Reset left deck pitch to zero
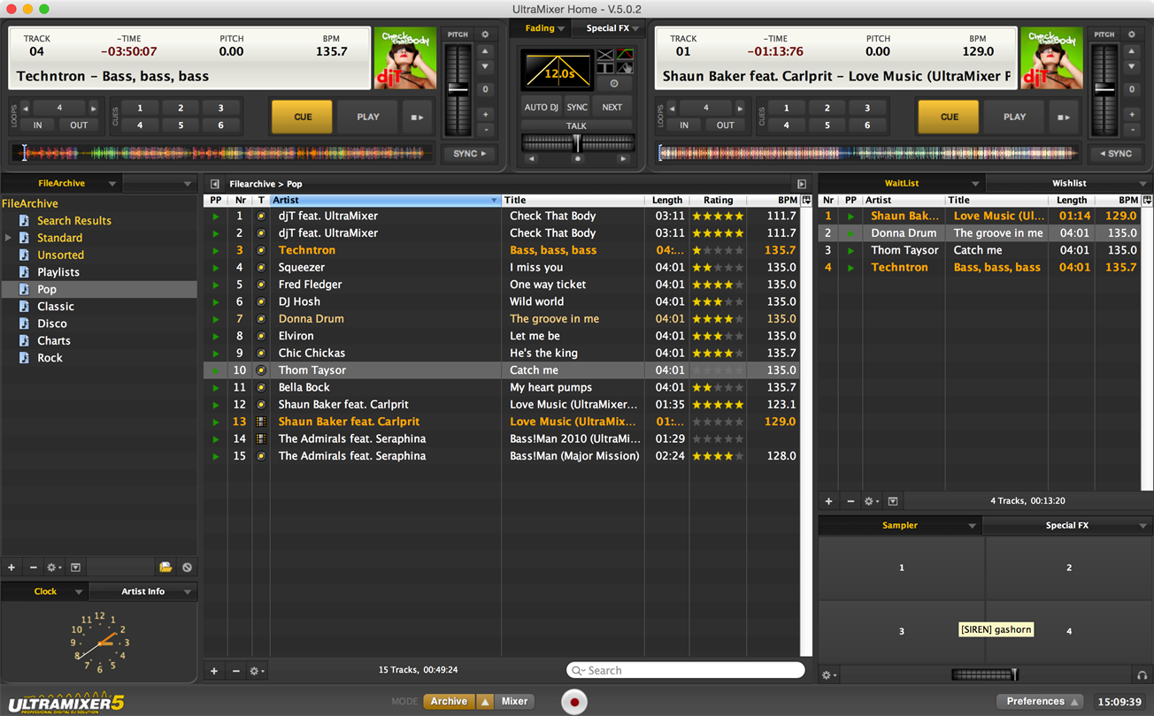This screenshot has width=1154, height=716. (x=485, y=89)
